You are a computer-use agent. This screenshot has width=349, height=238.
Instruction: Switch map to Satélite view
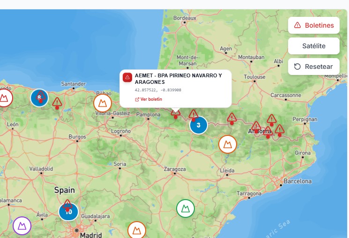313,46
